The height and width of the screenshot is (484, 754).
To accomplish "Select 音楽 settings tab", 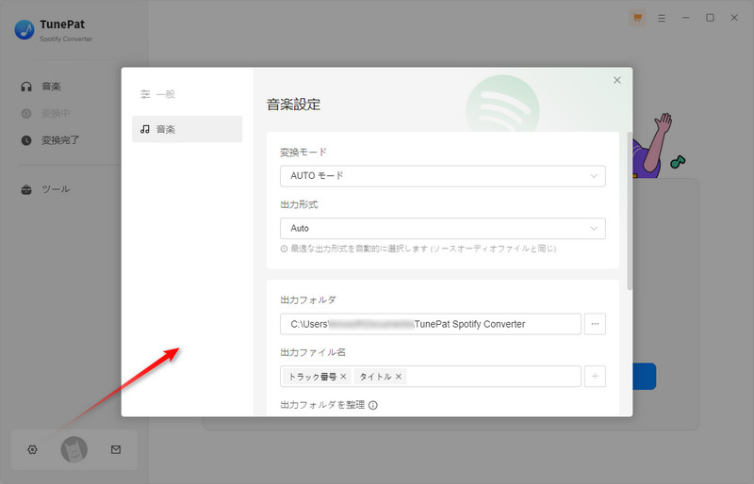I will click(x=187, y=129).
